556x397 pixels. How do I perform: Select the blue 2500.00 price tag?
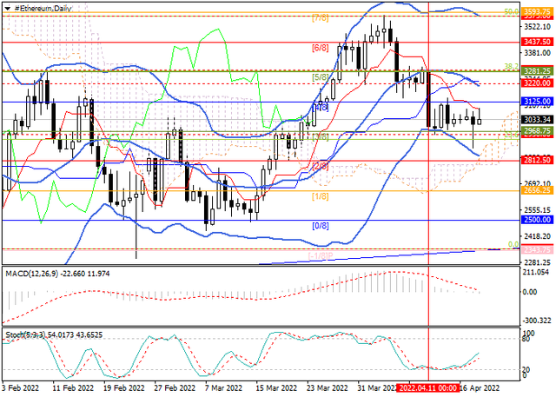coord(537,220)
